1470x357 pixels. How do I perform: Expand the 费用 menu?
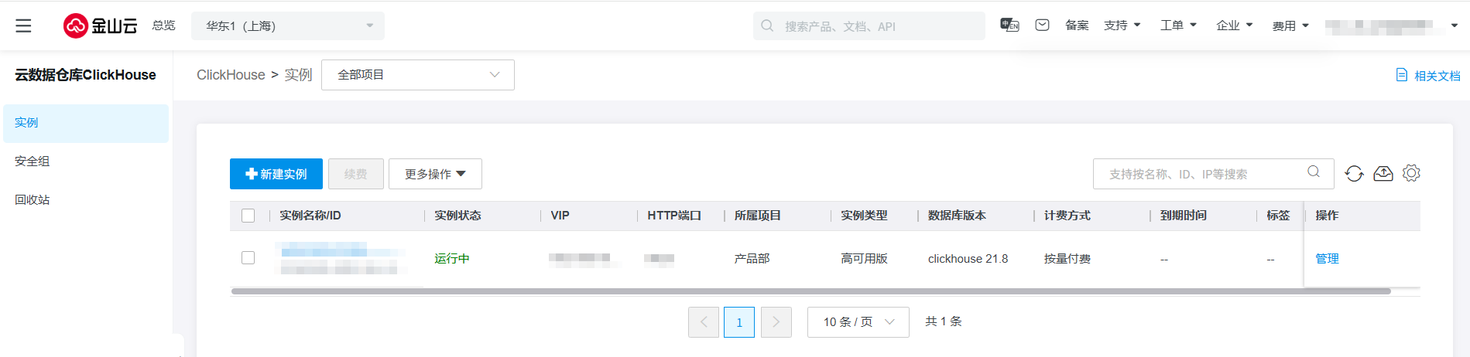(1290, 25)
